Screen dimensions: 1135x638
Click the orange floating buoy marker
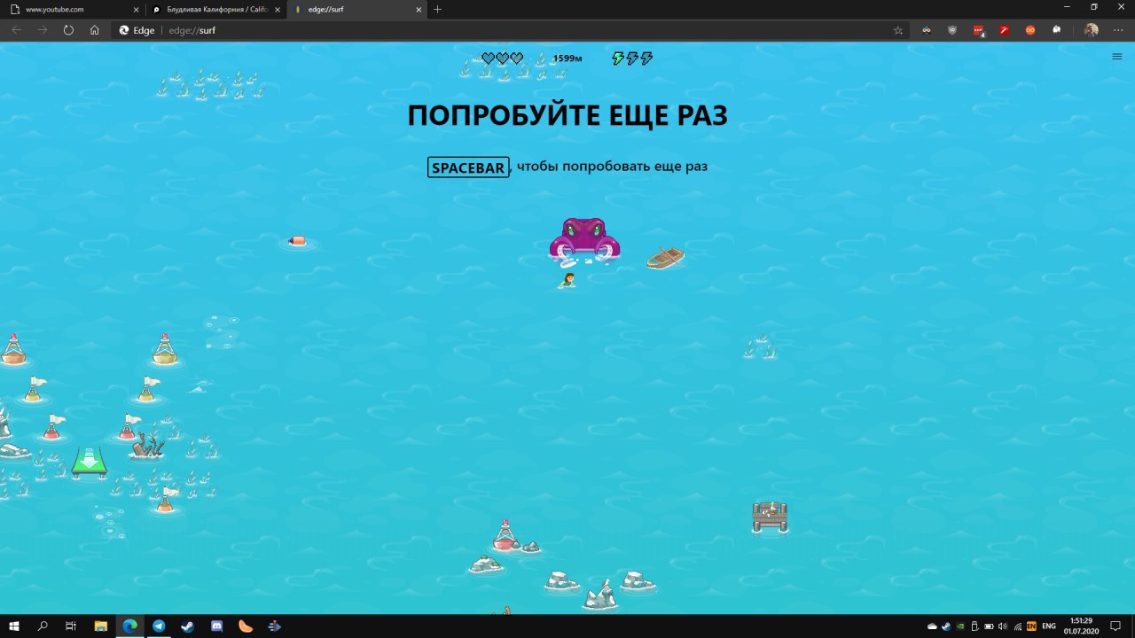[297, 241]
